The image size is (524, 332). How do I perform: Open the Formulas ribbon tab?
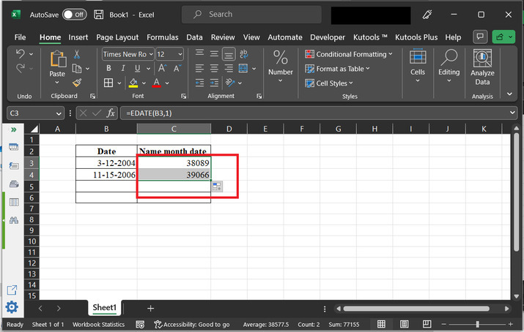click(x=162, y=37)
